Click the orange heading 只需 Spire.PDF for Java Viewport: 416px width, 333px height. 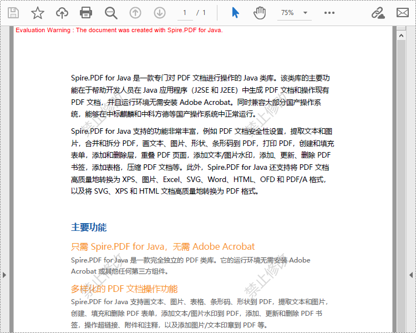click(163, 246)
